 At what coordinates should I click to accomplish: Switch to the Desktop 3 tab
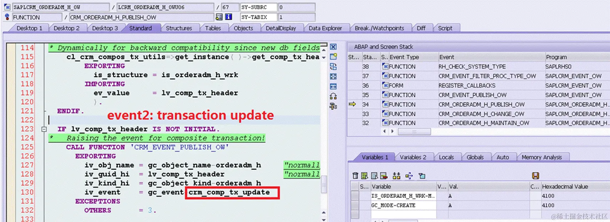pos(105,28)
